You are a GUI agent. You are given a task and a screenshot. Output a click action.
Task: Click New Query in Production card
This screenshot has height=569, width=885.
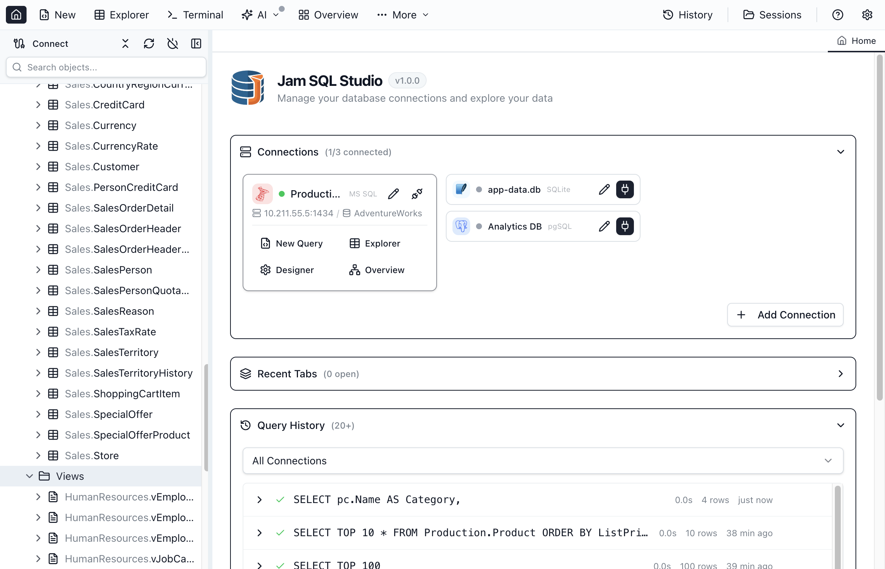pos(292,244)
